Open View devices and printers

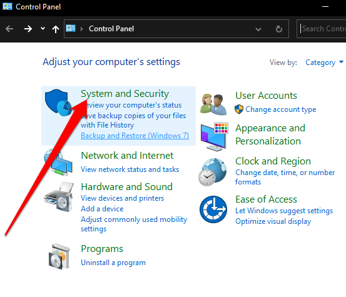(x=122, y=198)
